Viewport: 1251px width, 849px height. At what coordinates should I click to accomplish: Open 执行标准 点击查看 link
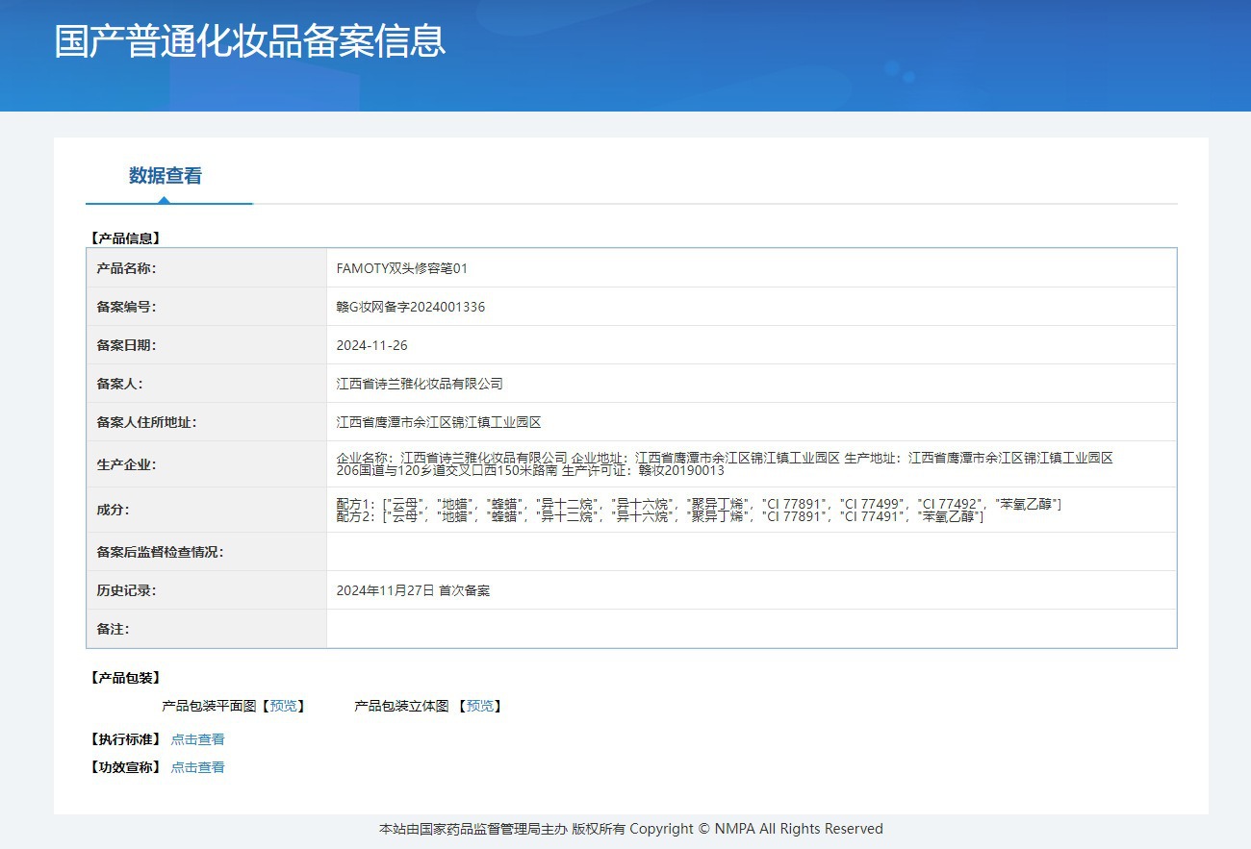[197, 739]
